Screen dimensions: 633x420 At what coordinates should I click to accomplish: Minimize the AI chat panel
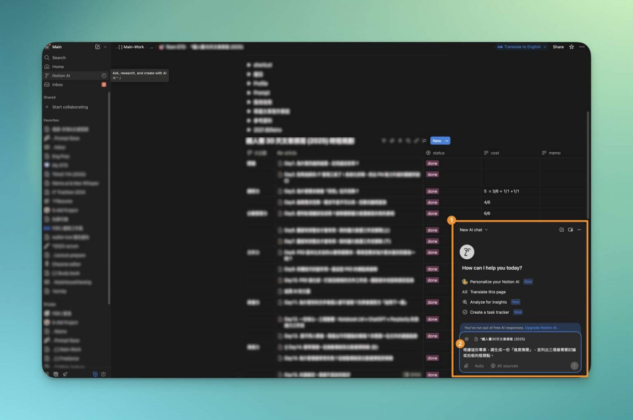(579, 229)
